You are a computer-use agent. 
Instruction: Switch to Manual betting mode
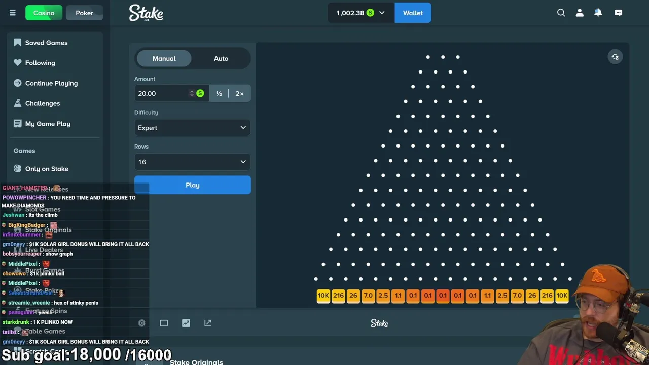tap(164, 58)
